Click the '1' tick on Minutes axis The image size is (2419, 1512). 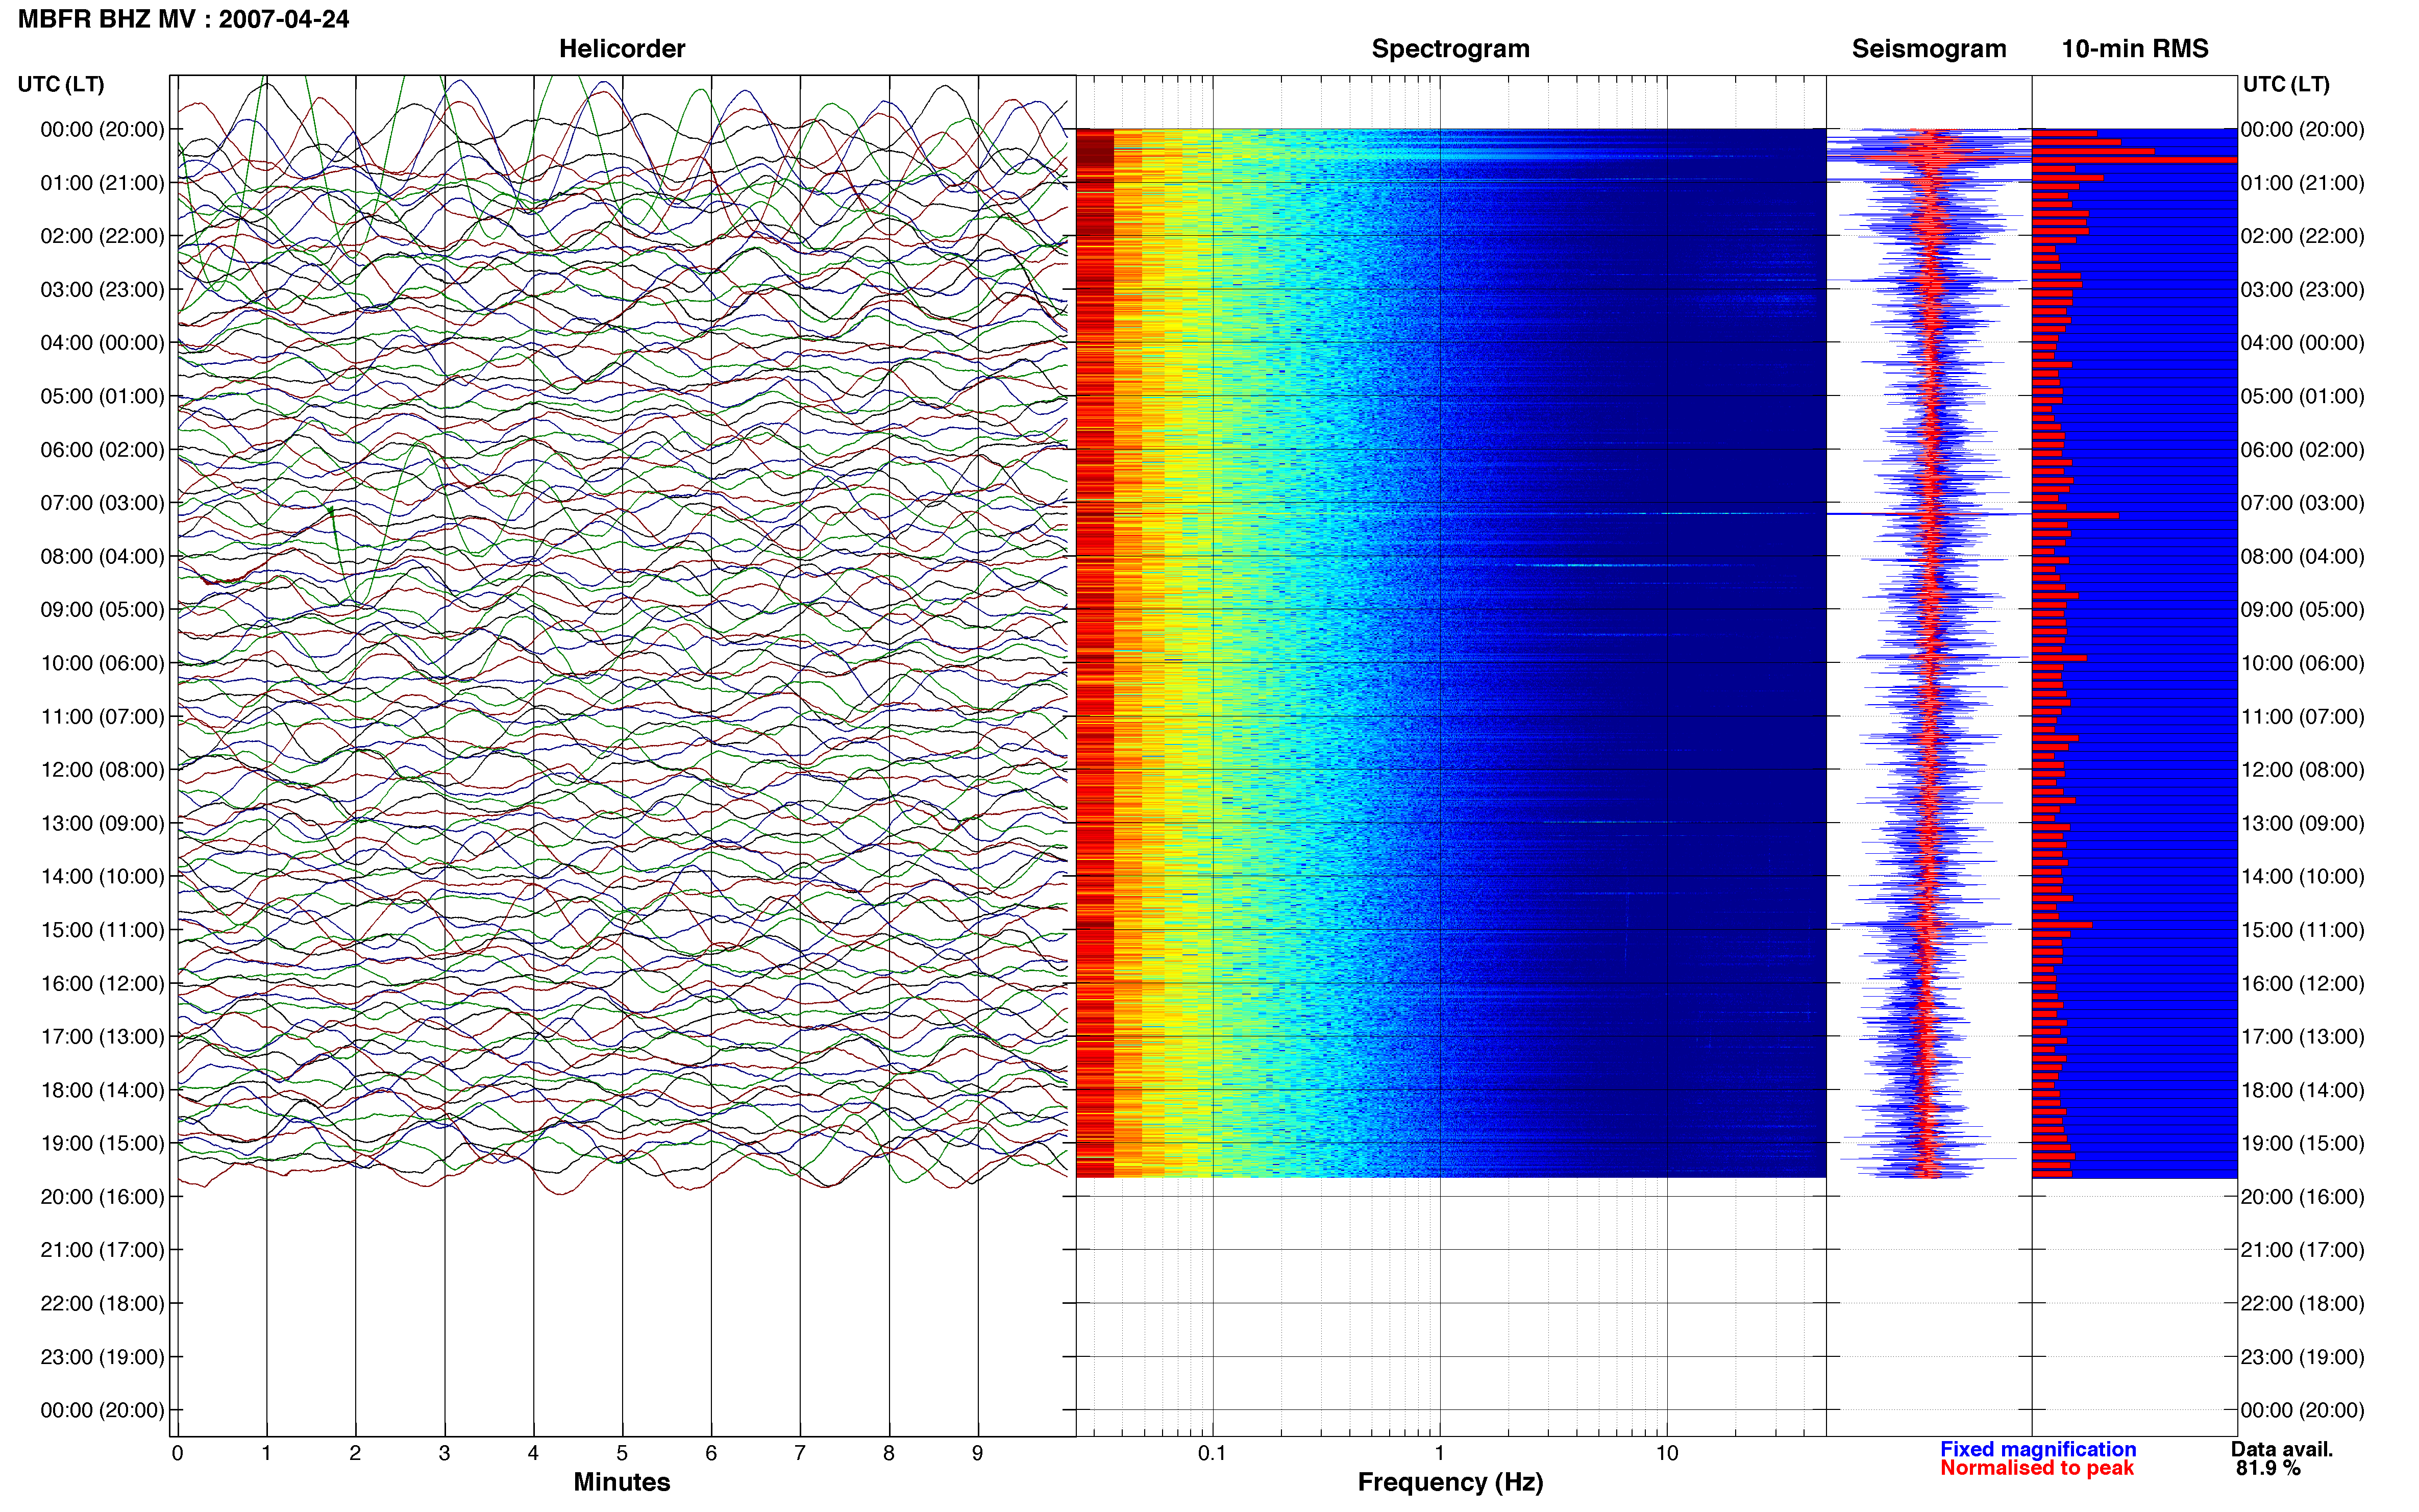(x=266, y=1454)
